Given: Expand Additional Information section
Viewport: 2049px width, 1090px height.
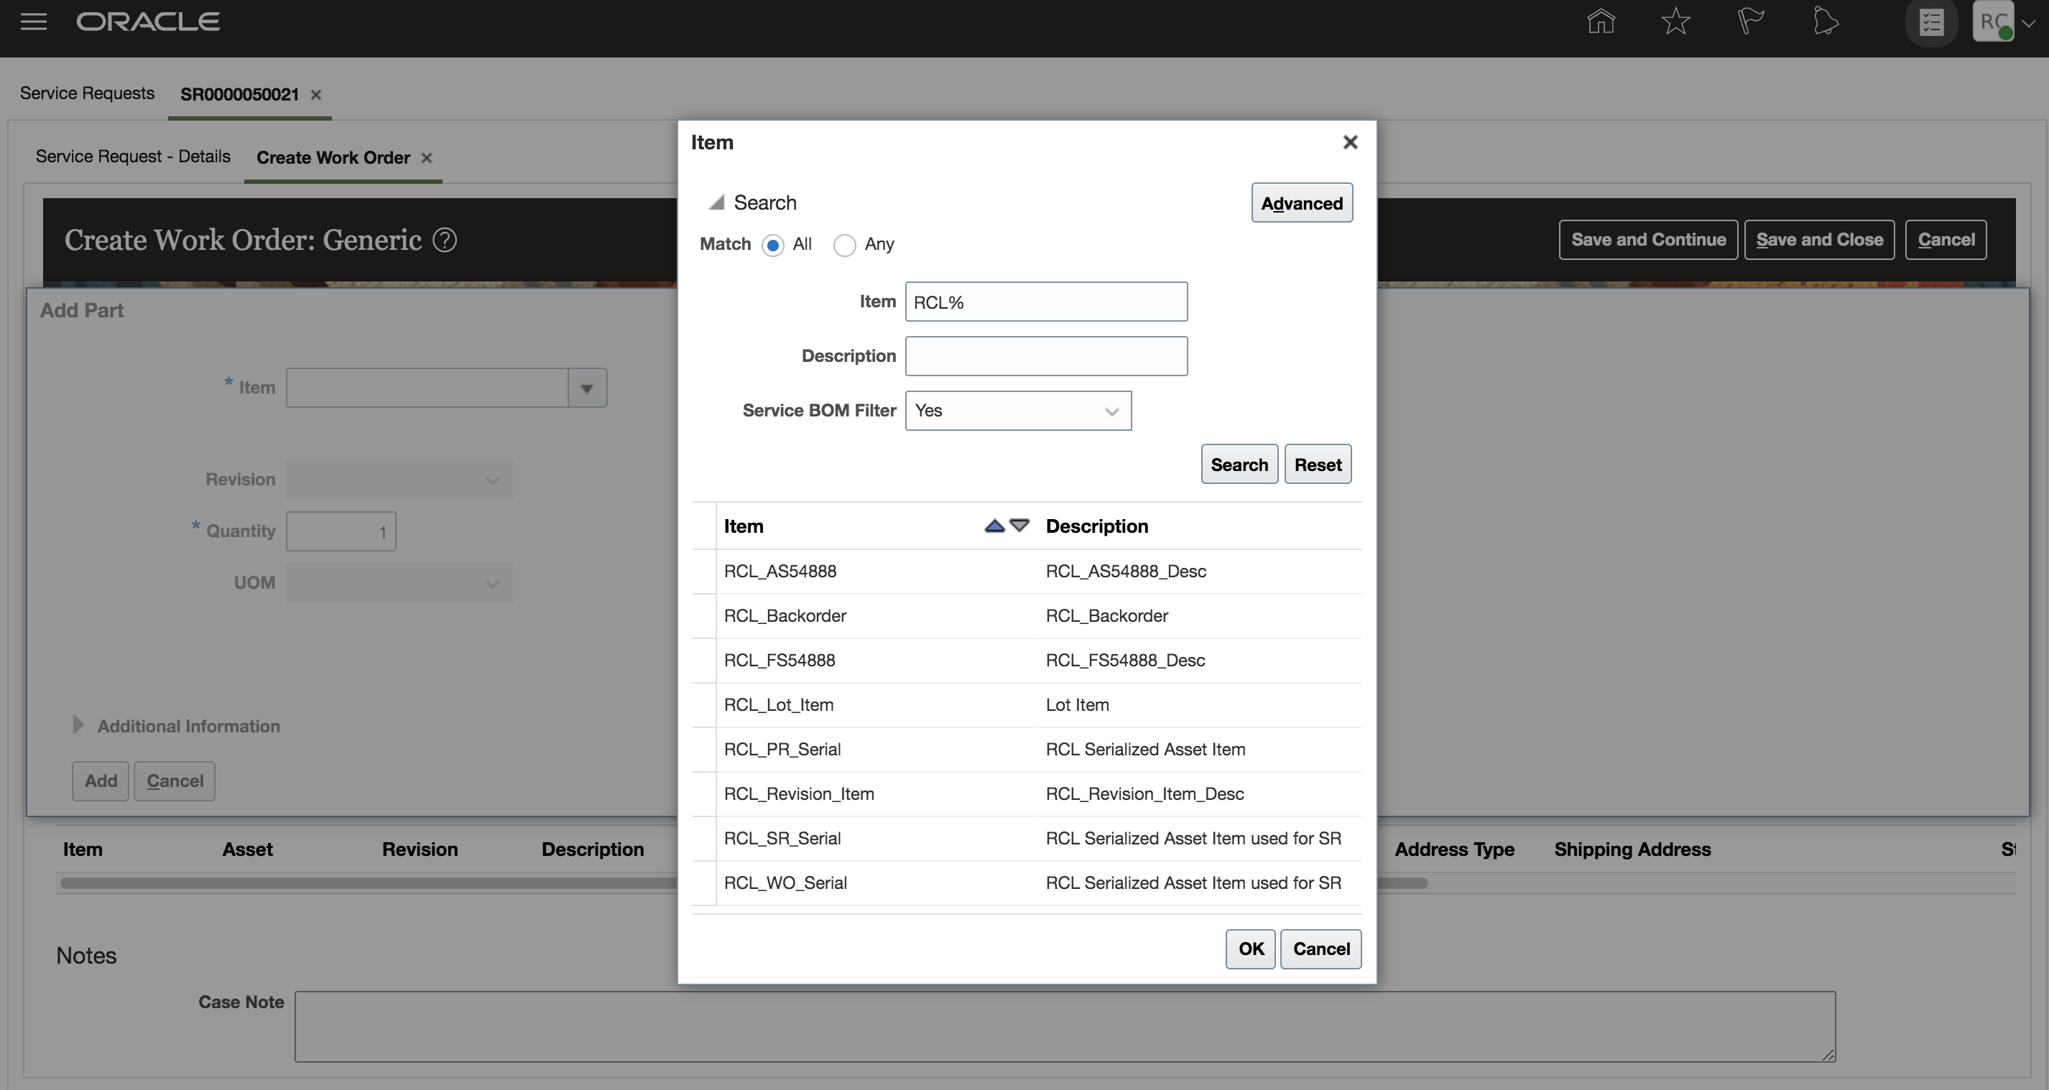Looking at the screenshot, I should point(78,725).
